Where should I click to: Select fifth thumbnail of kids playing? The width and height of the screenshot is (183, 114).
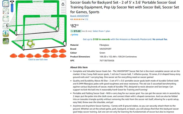click(6, 34)
